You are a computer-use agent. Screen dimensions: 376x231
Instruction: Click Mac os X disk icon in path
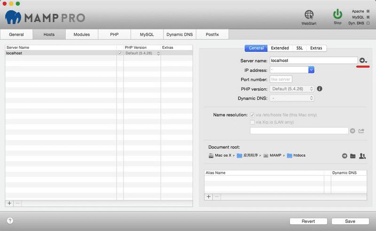tap(211, 155)
